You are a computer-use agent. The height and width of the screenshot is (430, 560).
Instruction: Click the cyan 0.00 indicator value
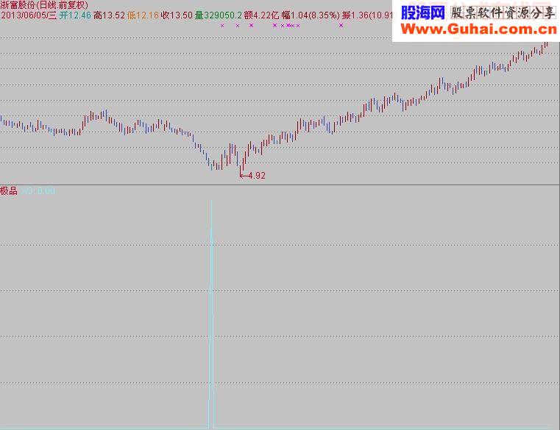pyautogui.click(x=46, y=191)
